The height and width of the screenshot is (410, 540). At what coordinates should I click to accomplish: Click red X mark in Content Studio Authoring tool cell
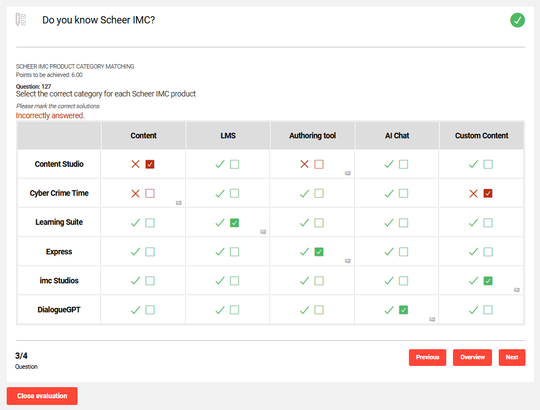(305, 164)
